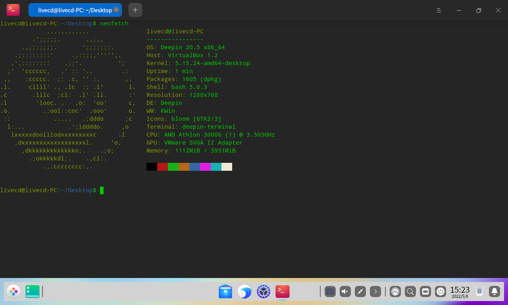Add a new terminal tab
508x305 pixels.
pos(135,10)
